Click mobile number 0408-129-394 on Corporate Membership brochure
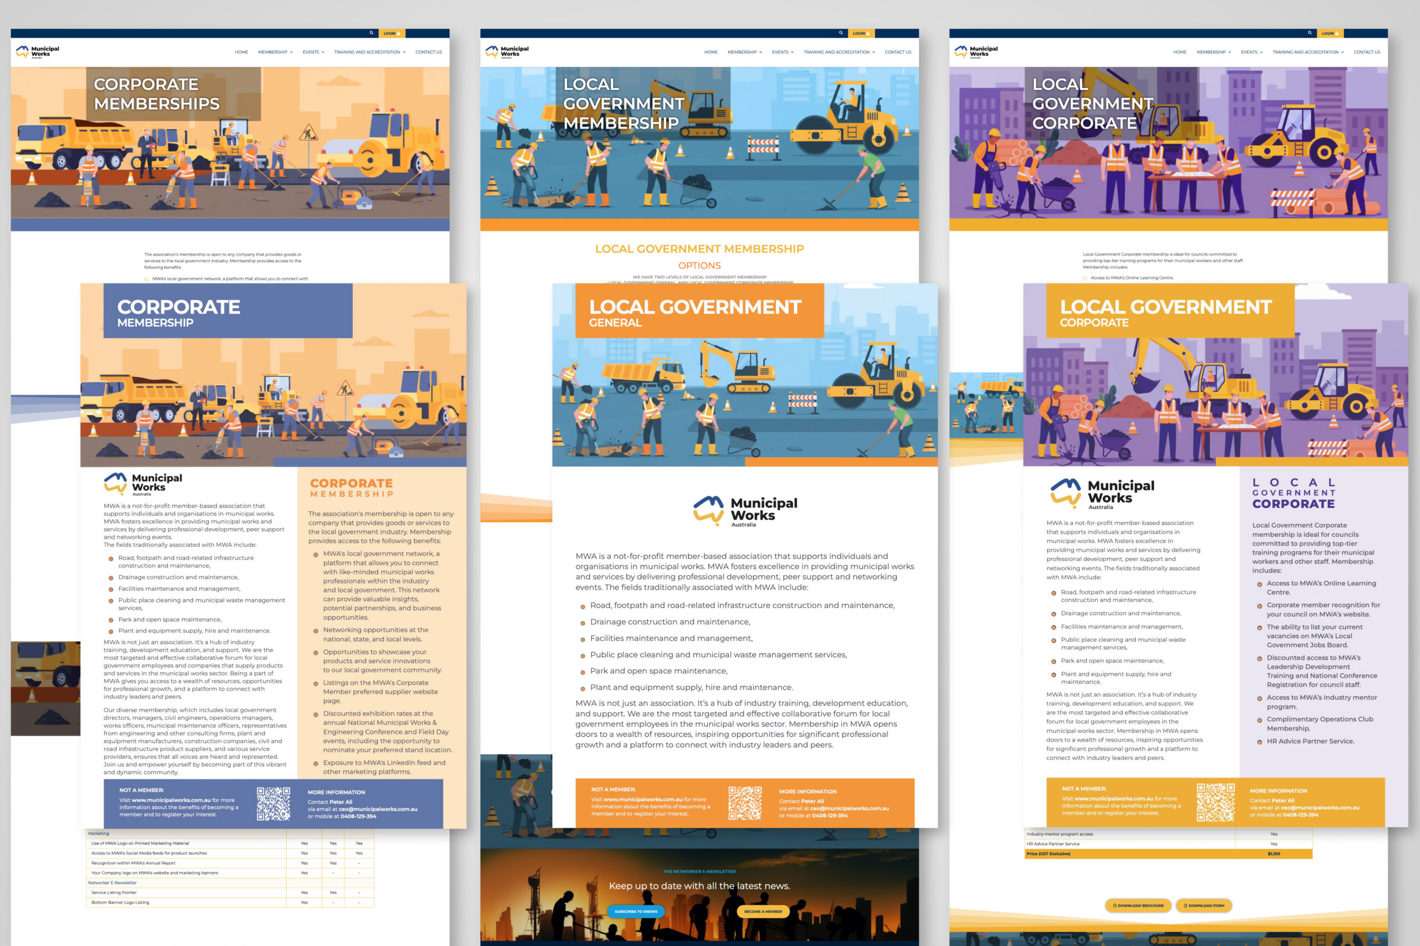The width and height of the screenshot is (1420, 946). tap(358, 816)
